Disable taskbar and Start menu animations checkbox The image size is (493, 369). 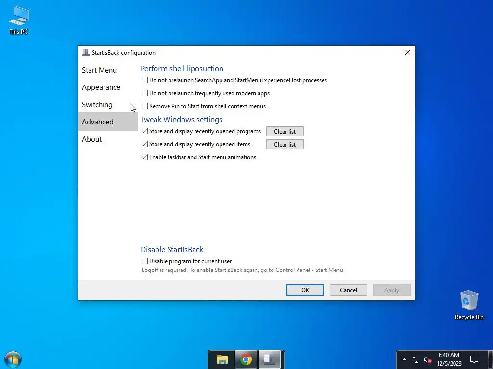(x=144, y=157)
